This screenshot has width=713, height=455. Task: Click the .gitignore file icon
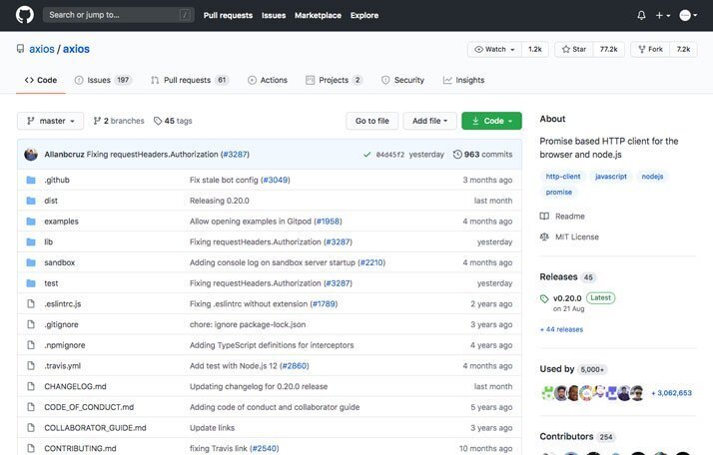[x=31, y=324]
